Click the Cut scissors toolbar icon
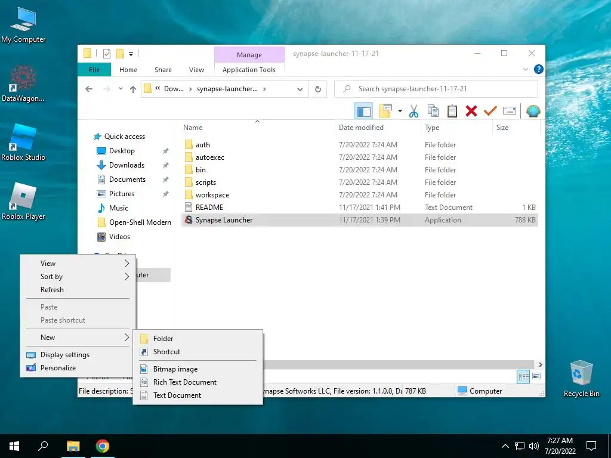This screenshot has height=458, width=611. pos(413,111)
